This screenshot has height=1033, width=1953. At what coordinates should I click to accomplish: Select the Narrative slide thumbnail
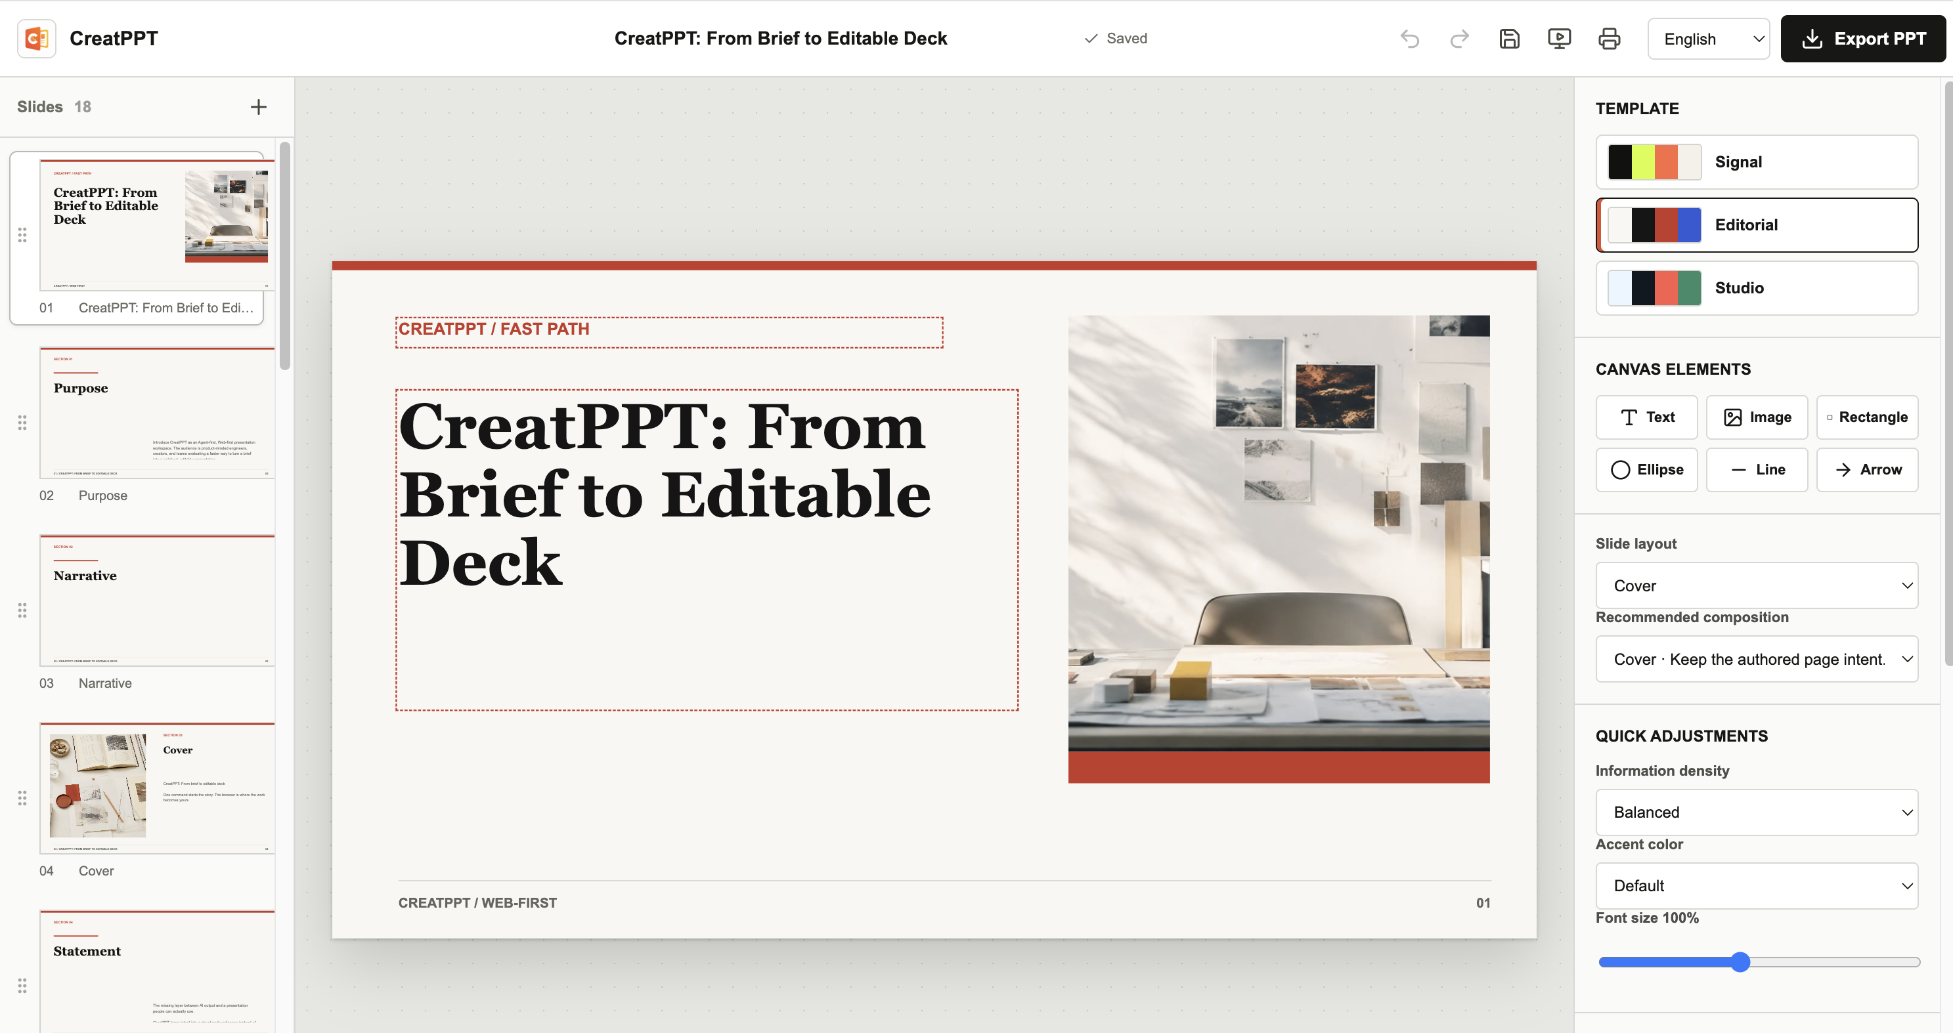[157, 601]
